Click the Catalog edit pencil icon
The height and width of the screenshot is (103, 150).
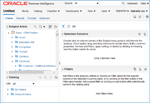(x=51, y=77)
